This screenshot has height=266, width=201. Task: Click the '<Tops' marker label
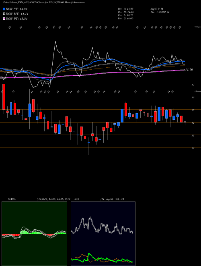point(197,27)
